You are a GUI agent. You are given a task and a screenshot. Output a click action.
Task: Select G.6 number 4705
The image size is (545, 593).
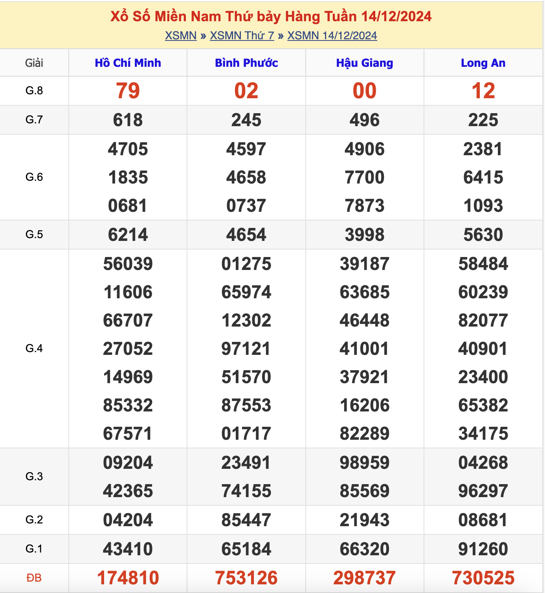pos(128,149)
